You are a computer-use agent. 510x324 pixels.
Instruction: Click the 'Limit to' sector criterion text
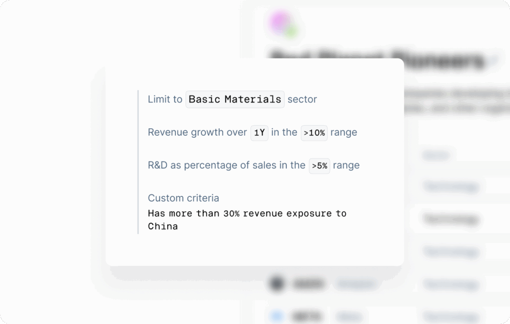point(165,99)
